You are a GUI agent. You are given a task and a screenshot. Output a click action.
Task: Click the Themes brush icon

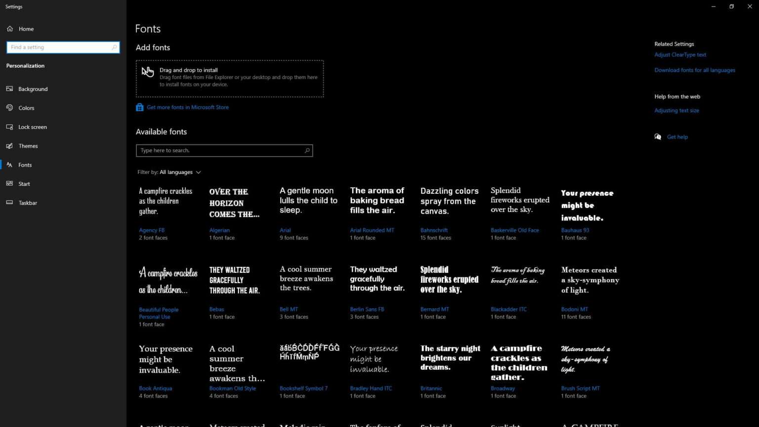pyautogui.click(x=9, y=146)
